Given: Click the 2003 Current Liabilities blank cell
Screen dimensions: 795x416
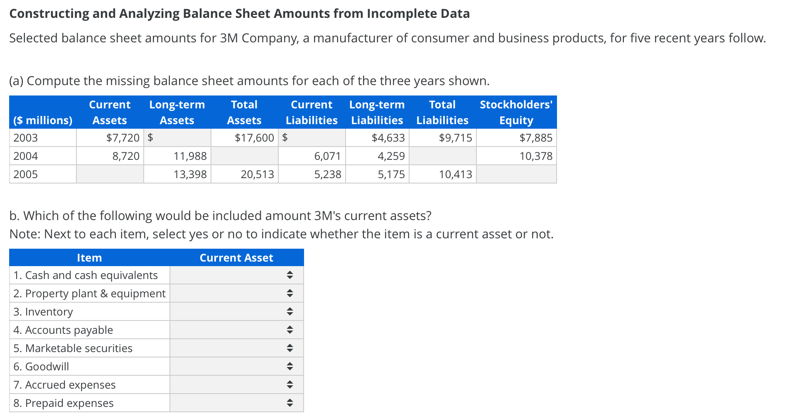Looking at the screenshot, I should tap(312, 137).
